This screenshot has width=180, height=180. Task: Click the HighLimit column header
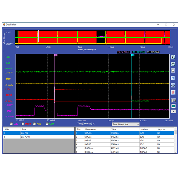tap(162, 129)
